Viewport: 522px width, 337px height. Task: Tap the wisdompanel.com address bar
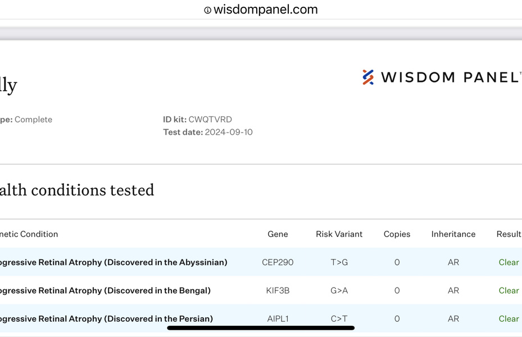(x=265, y=10)
